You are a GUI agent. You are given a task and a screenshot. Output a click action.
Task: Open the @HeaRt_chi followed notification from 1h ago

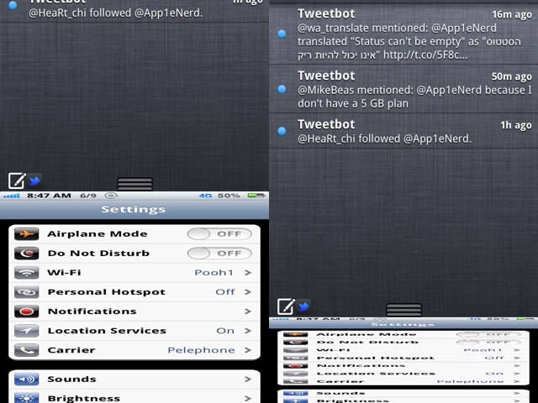[x=403, y=131]
